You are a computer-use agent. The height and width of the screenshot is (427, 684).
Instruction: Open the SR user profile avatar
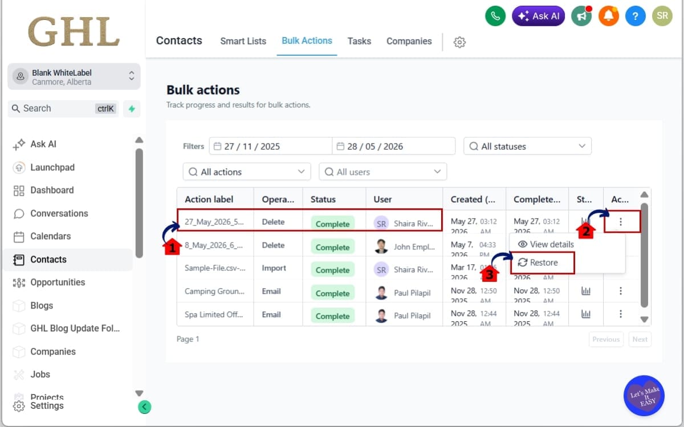click(x=662, y=16)
